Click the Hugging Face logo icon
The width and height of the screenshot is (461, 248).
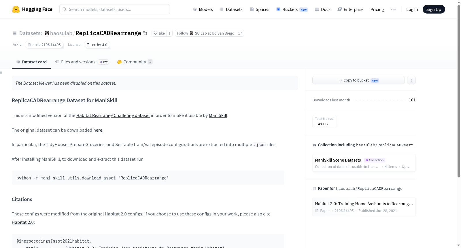[x=16, y=9]
